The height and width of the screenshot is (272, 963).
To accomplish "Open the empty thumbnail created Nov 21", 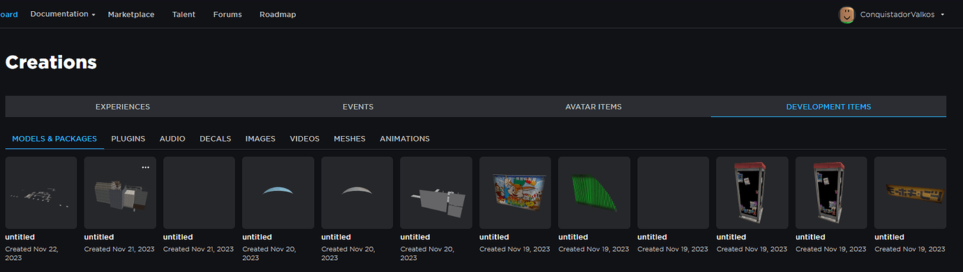I will point(199,192).
